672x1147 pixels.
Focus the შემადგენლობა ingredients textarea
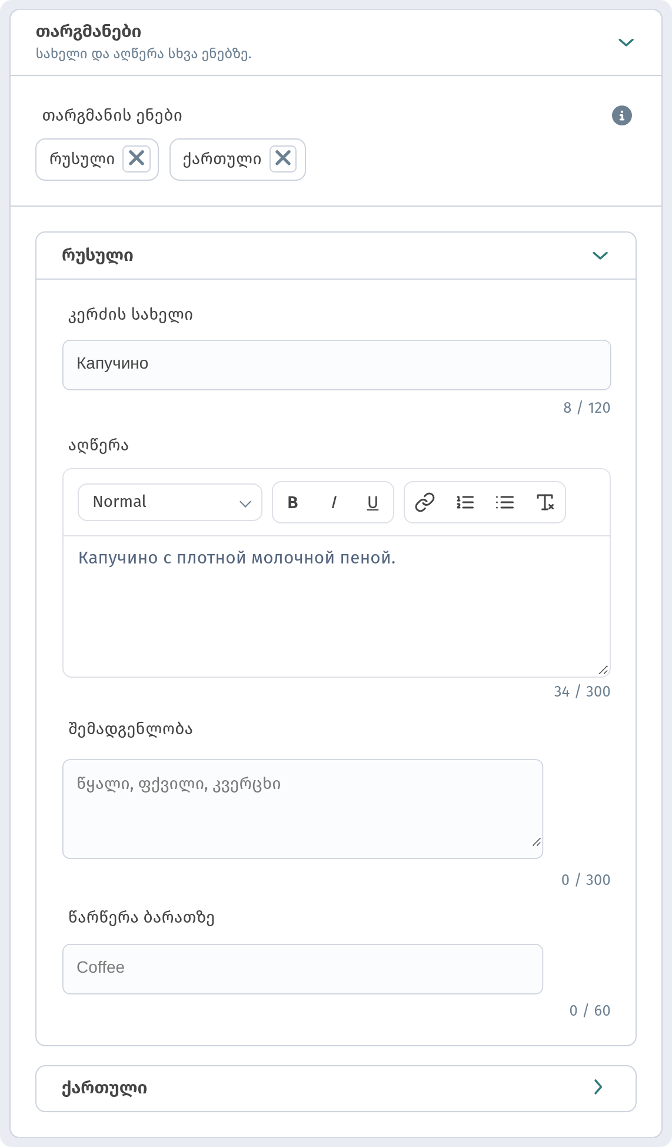click(302, 809)
